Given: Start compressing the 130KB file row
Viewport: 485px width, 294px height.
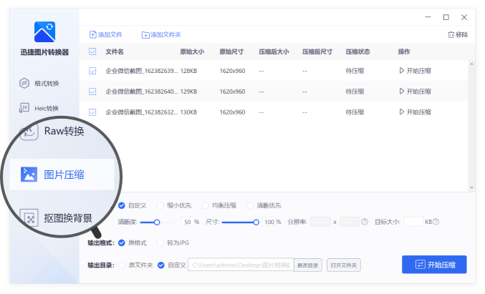Looking at the screenshot, I should 415,112.
